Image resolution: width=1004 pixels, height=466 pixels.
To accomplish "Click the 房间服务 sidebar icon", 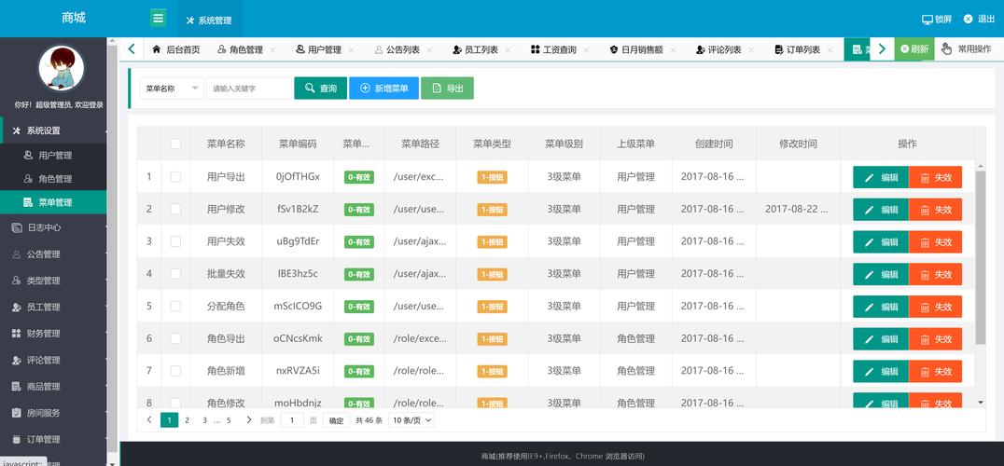I will [x=17, y=414].
